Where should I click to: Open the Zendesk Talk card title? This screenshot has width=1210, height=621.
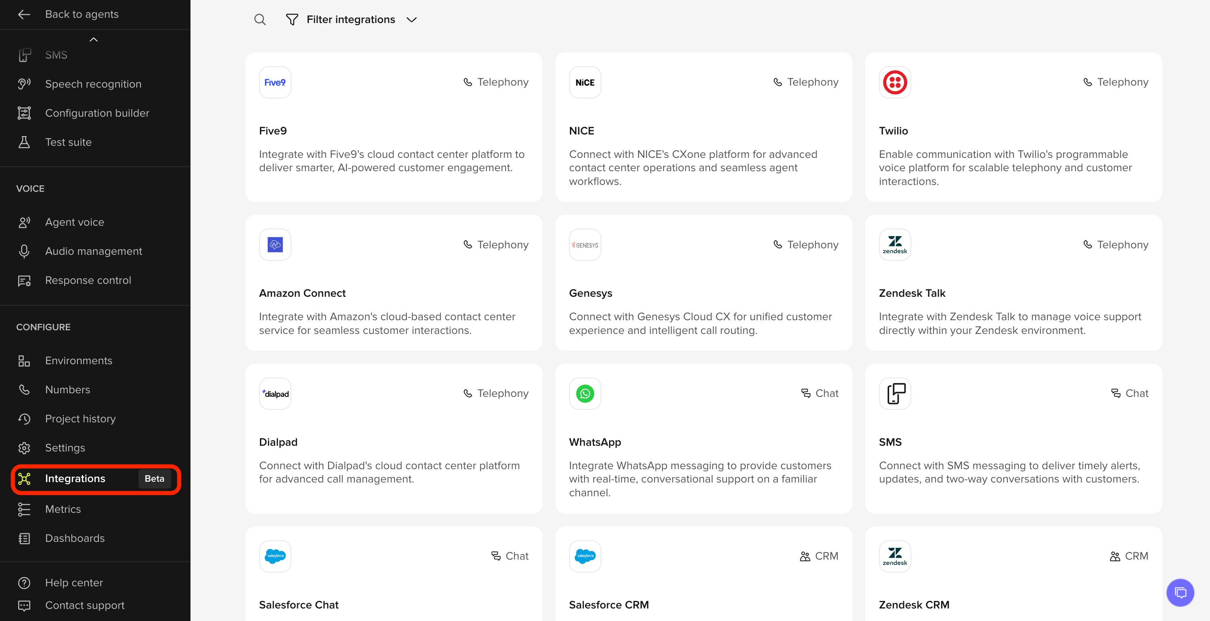pyautogui.click(x=912, y=293)
